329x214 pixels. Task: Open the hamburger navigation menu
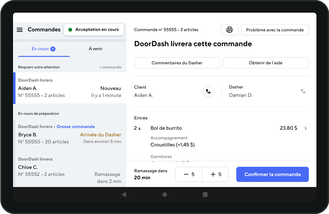19,30
